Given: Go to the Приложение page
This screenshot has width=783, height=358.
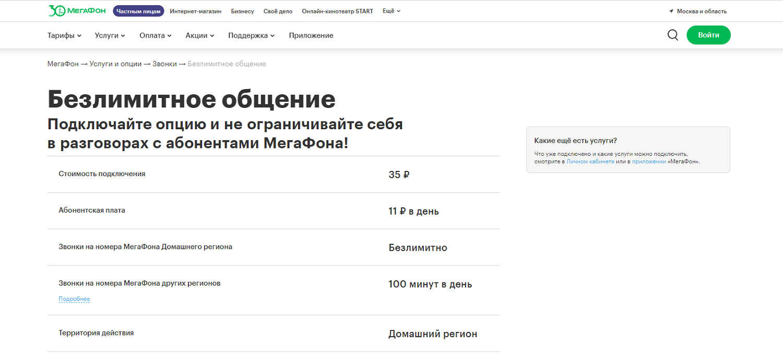Looking at the screenshot, I should pos(311,35).
